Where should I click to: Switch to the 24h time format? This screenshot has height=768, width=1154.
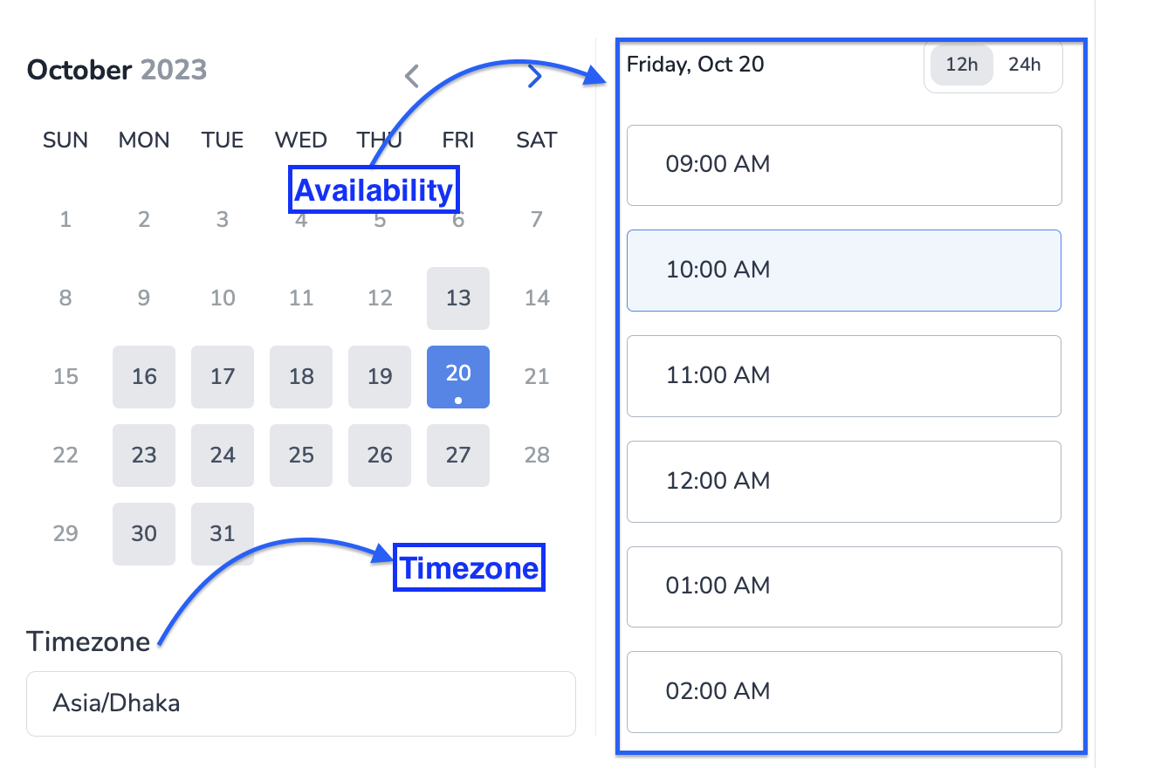tap(1025, 64)
